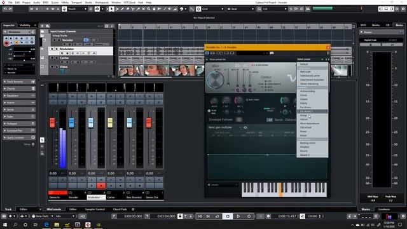This screenshot has width=407, height=229.
Task: Click the Play transport button
Action: 238,216
